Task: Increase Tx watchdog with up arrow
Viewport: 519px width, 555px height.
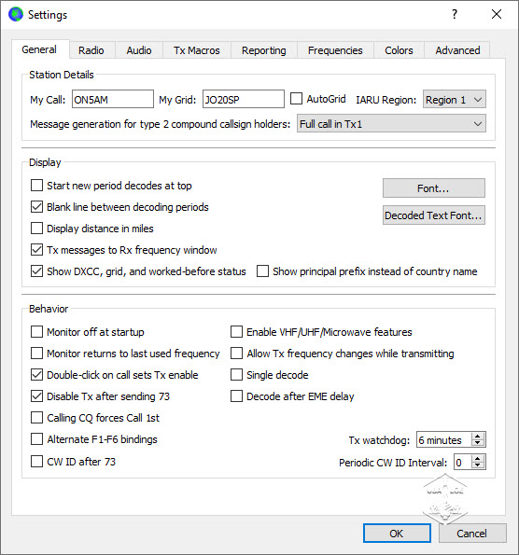Action: [x=478, y=437]
